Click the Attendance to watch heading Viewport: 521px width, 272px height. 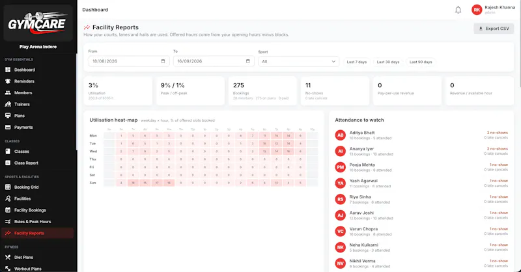coord(359,120)
